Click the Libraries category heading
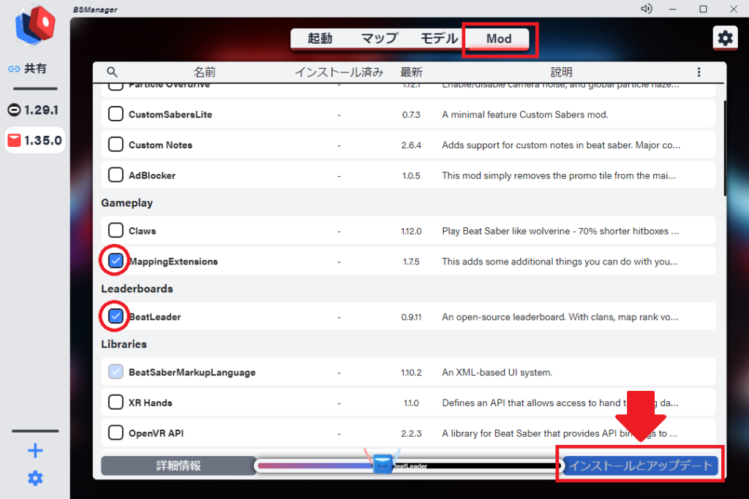 [124, 344]
